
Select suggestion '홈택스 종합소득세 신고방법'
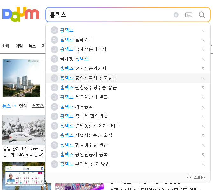[128, 78]
